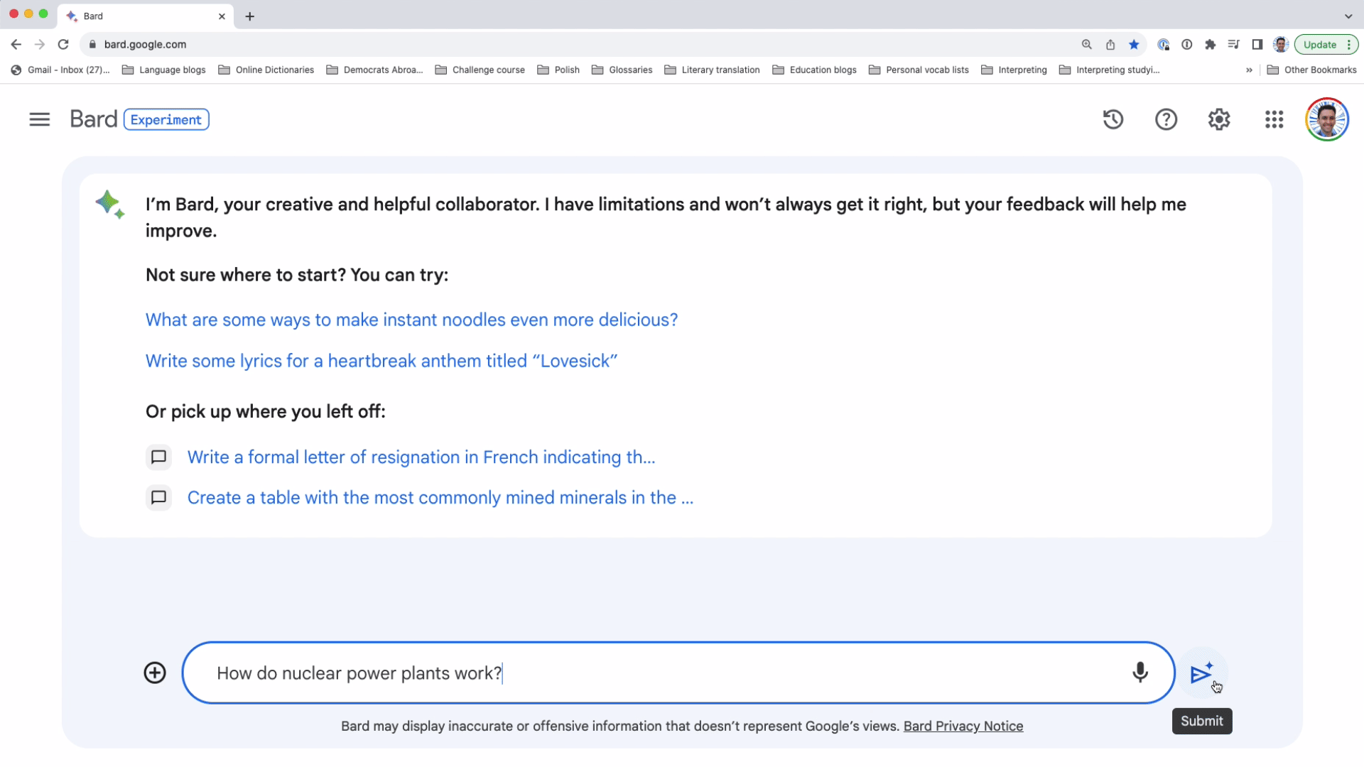Open the Polish bookmark folder

[x=558, y=70]
